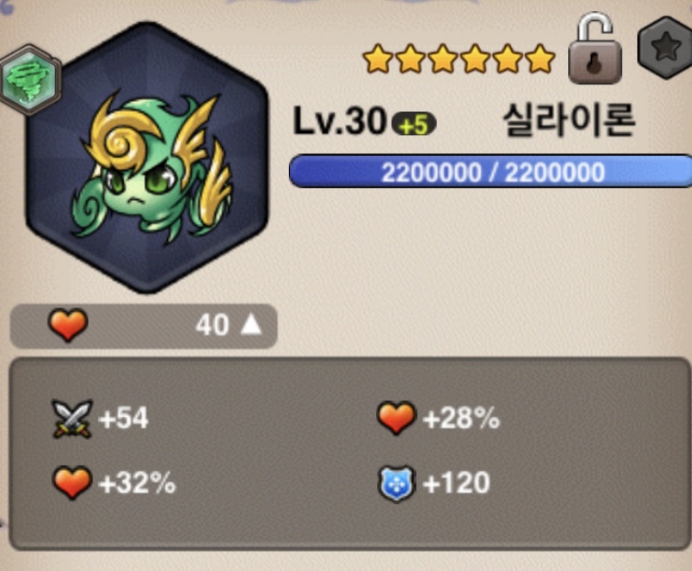Toggle the open padlock lock icon
This screenshot has width=692, height=571.
pyautogui.click(x=595, y=49)
